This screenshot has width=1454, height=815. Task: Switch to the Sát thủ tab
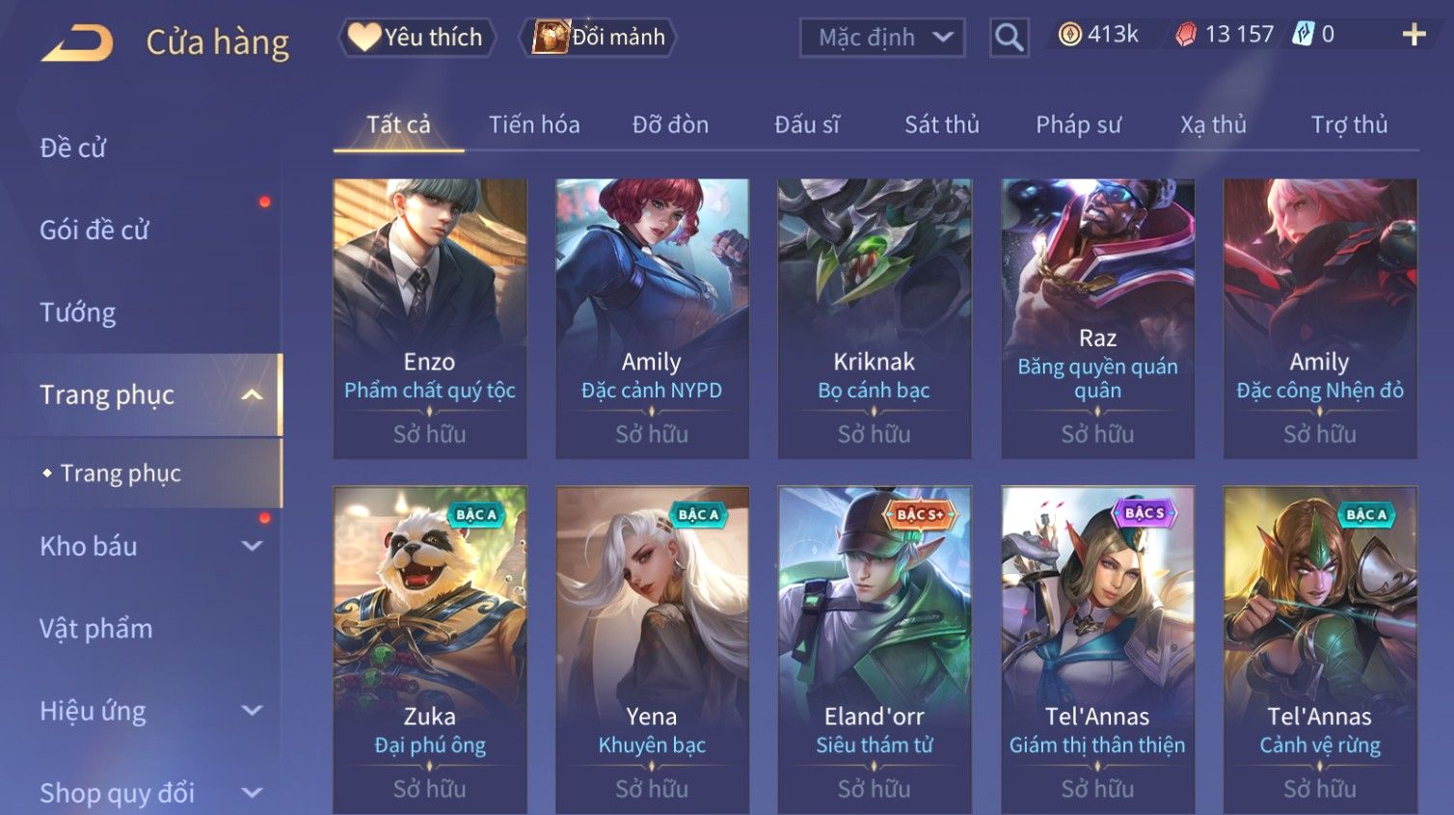[x=942, y=124]
